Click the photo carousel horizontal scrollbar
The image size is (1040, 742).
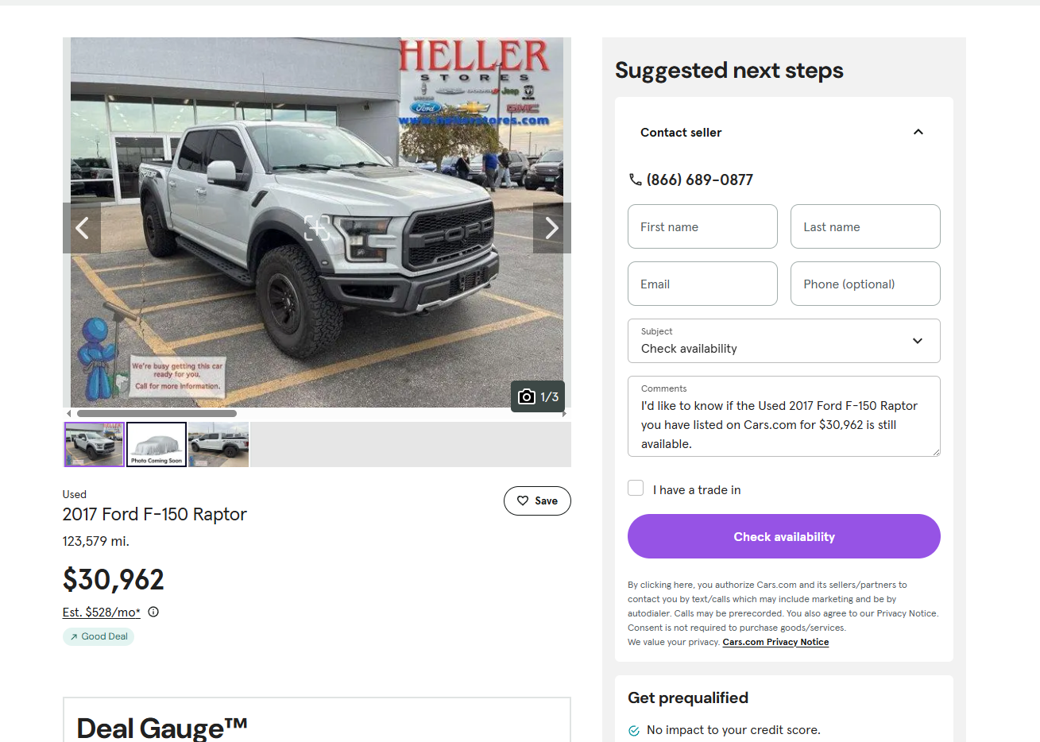pos(157,413)
